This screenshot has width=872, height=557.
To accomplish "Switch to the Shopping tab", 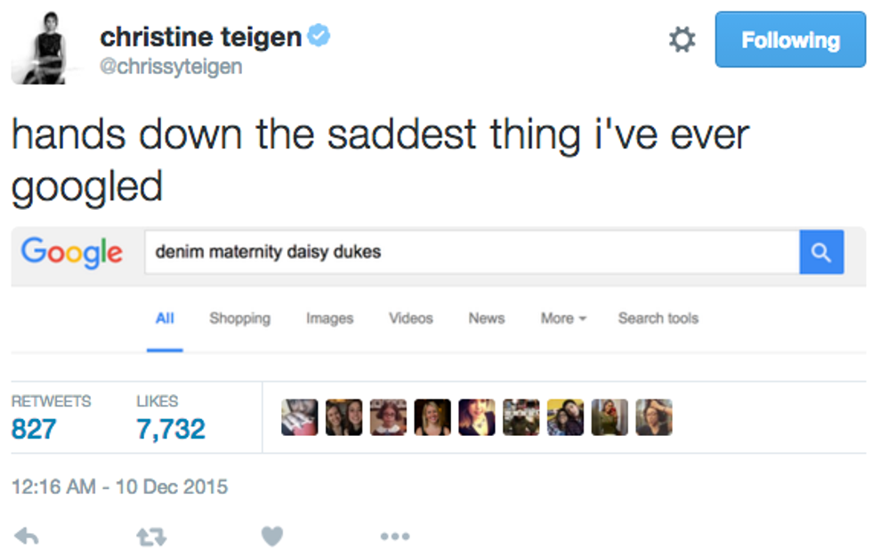I will [239, 319].
